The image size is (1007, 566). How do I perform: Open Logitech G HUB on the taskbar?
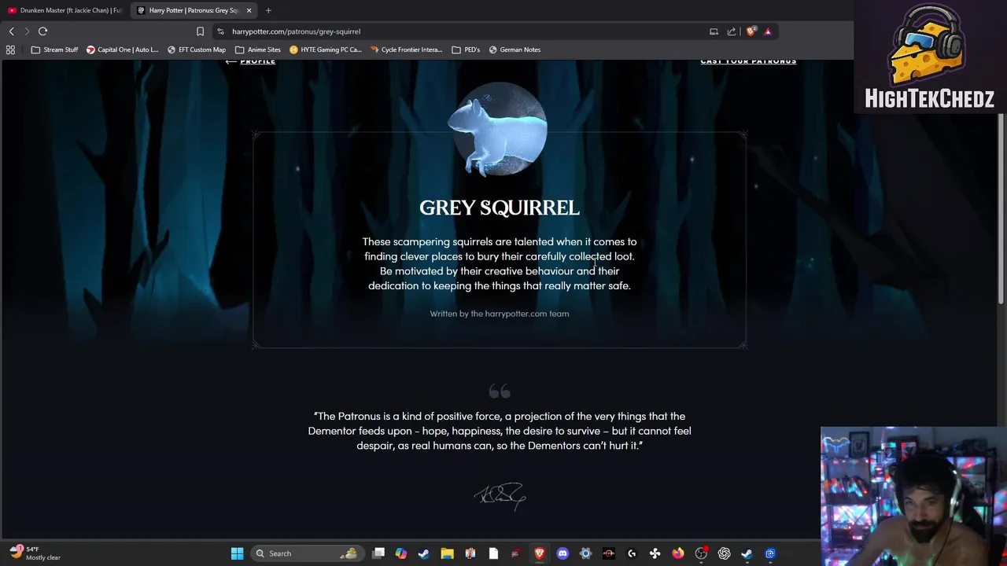point(632,553)
